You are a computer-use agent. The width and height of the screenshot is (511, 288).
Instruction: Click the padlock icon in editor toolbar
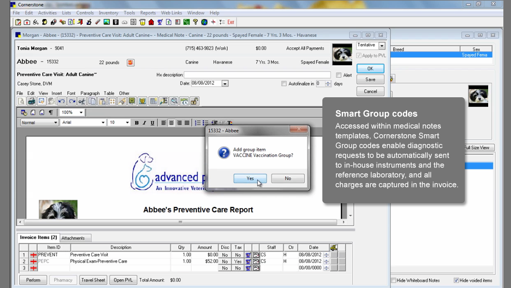195,101
